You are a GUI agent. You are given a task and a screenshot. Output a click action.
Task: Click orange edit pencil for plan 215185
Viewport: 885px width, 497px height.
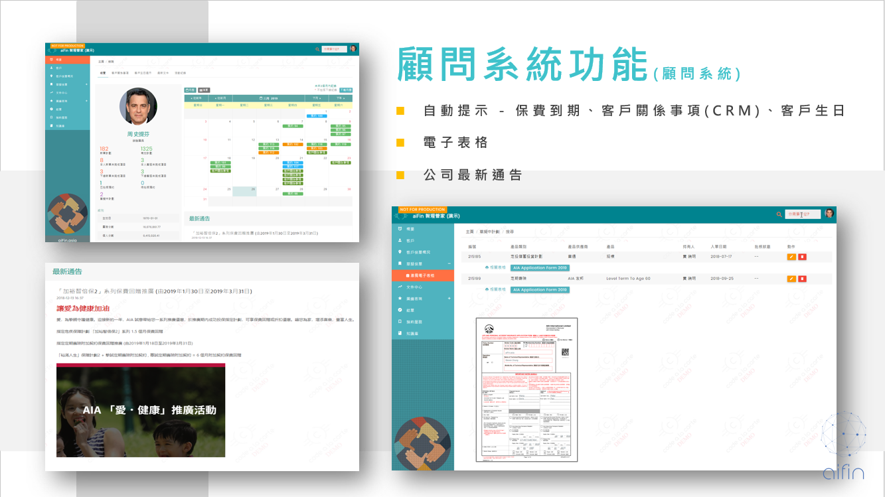point(791,257)
